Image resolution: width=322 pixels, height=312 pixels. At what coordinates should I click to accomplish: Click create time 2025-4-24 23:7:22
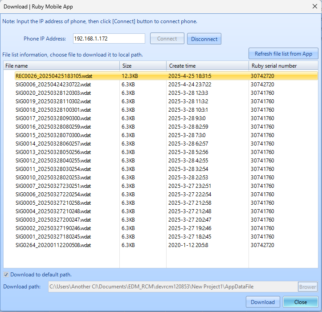(x=190, y=85)
